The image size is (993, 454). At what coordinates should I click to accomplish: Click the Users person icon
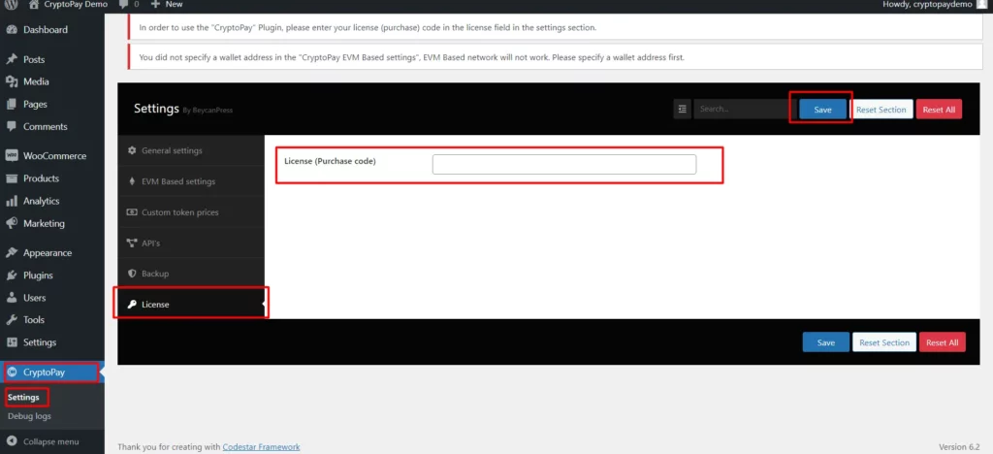tap(12, 298)
